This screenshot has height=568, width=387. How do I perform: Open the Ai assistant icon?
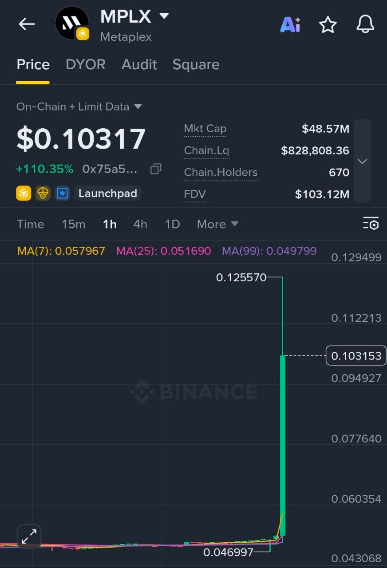pyautogui.click(x=290, y=24)
